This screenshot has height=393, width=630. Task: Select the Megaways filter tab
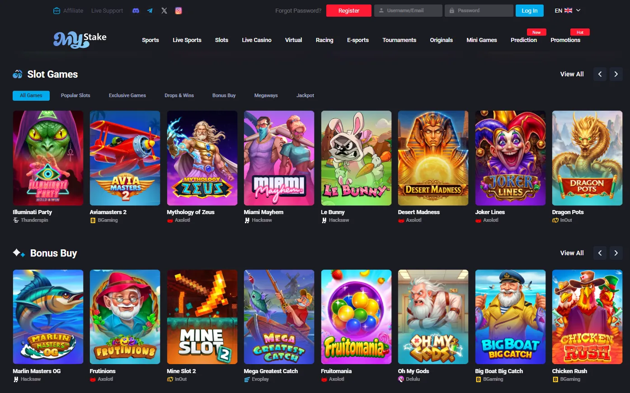(x=266, y=95)
